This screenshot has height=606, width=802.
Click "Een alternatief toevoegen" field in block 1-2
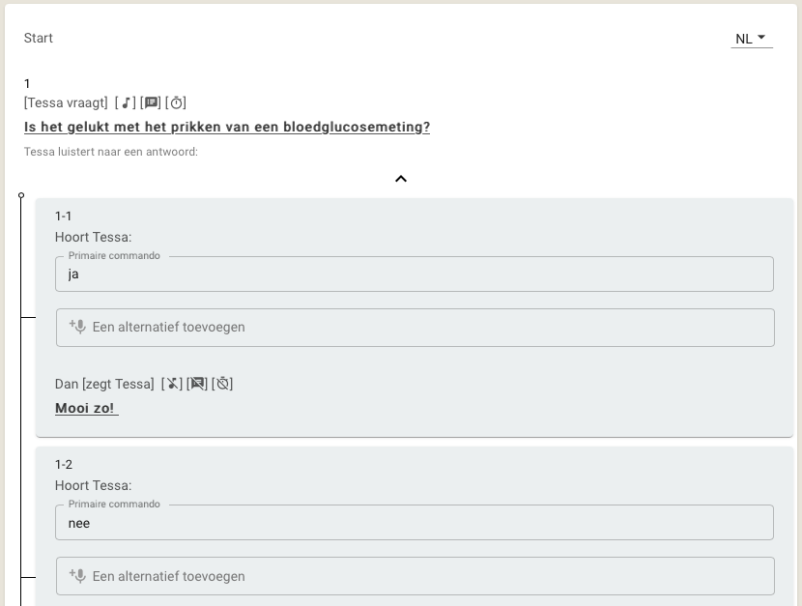[x=415, y=576]
